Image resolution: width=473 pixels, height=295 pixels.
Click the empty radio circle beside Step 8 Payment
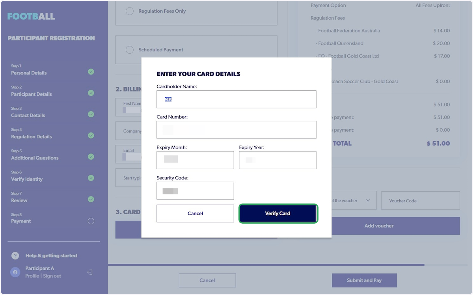click(91, 221)
